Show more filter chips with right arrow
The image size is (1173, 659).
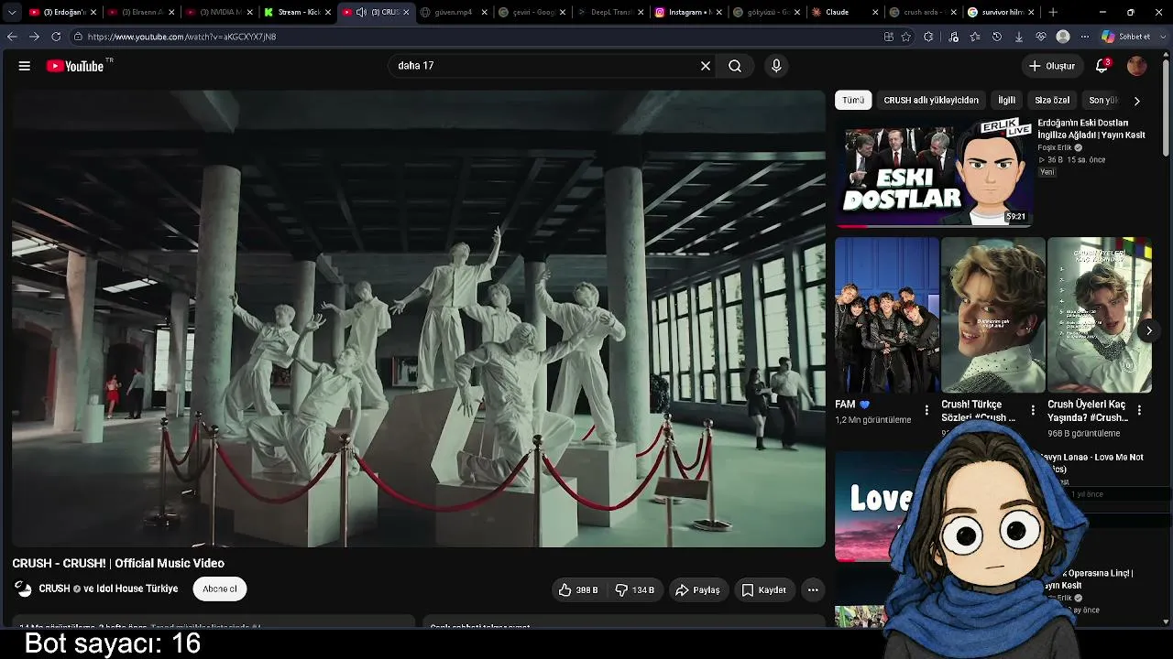[x=1137, y=101]
